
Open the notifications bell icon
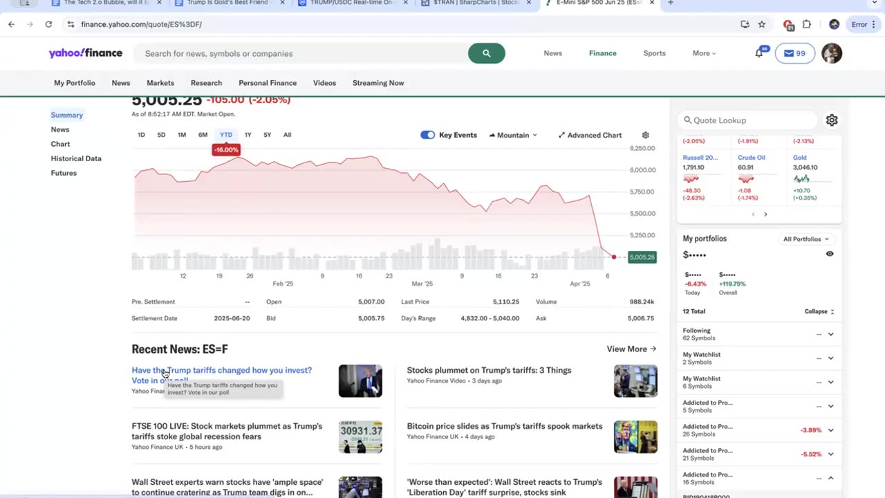click(759, 53)
